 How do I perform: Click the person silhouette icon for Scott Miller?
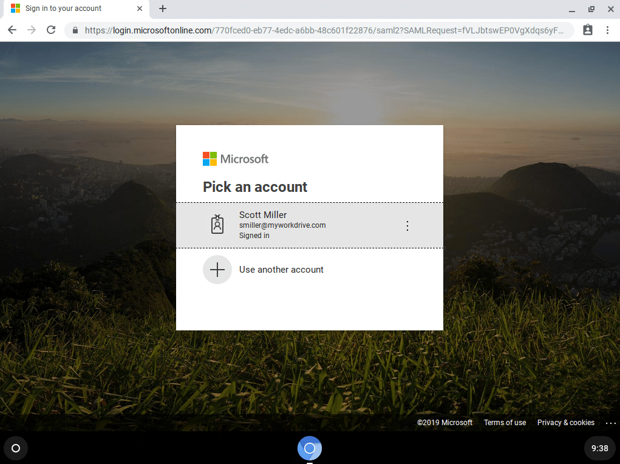tap(217, 223)
